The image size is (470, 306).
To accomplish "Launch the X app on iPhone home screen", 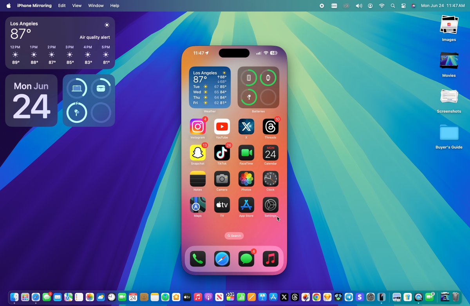I will point(246,127).
